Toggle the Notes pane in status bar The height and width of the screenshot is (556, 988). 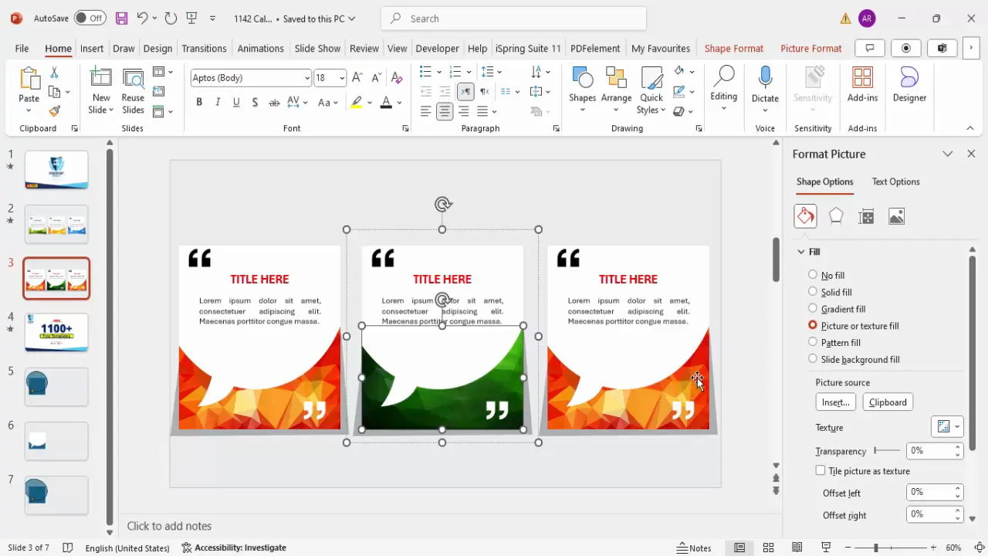point(694,548)
